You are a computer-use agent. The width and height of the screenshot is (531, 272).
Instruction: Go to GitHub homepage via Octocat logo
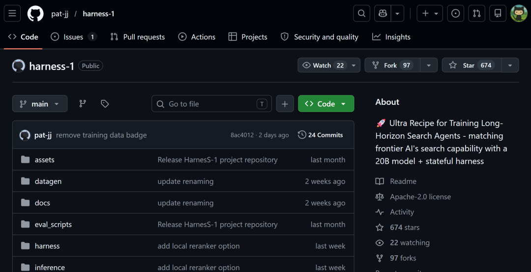[35, 14]
